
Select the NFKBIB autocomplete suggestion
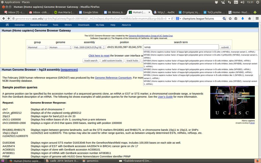[201, 65]
